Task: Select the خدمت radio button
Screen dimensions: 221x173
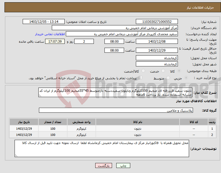Action: [x=163, y=71]
